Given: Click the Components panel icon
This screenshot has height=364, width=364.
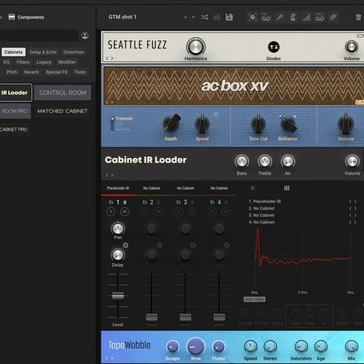Looking at the screenshot, I should coord(11,17).
